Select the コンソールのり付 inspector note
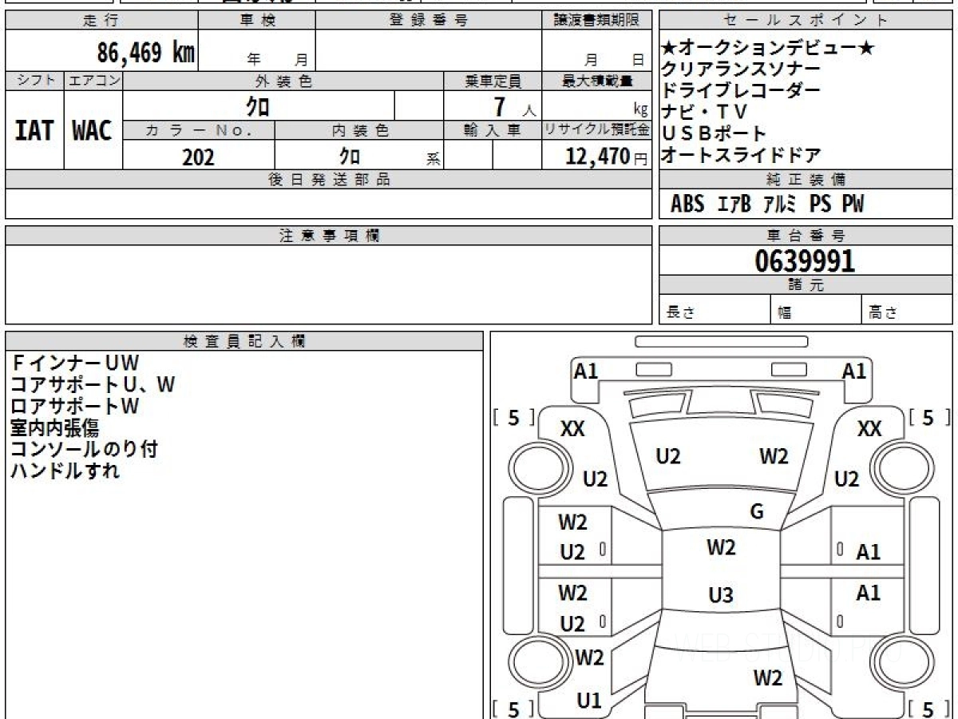 click(84, 450)
